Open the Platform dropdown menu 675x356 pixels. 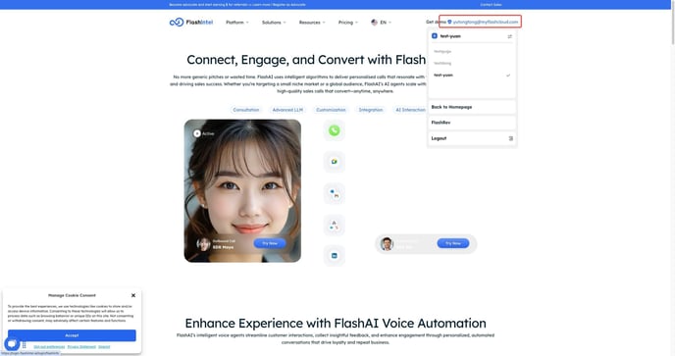(x=237, y=23)
